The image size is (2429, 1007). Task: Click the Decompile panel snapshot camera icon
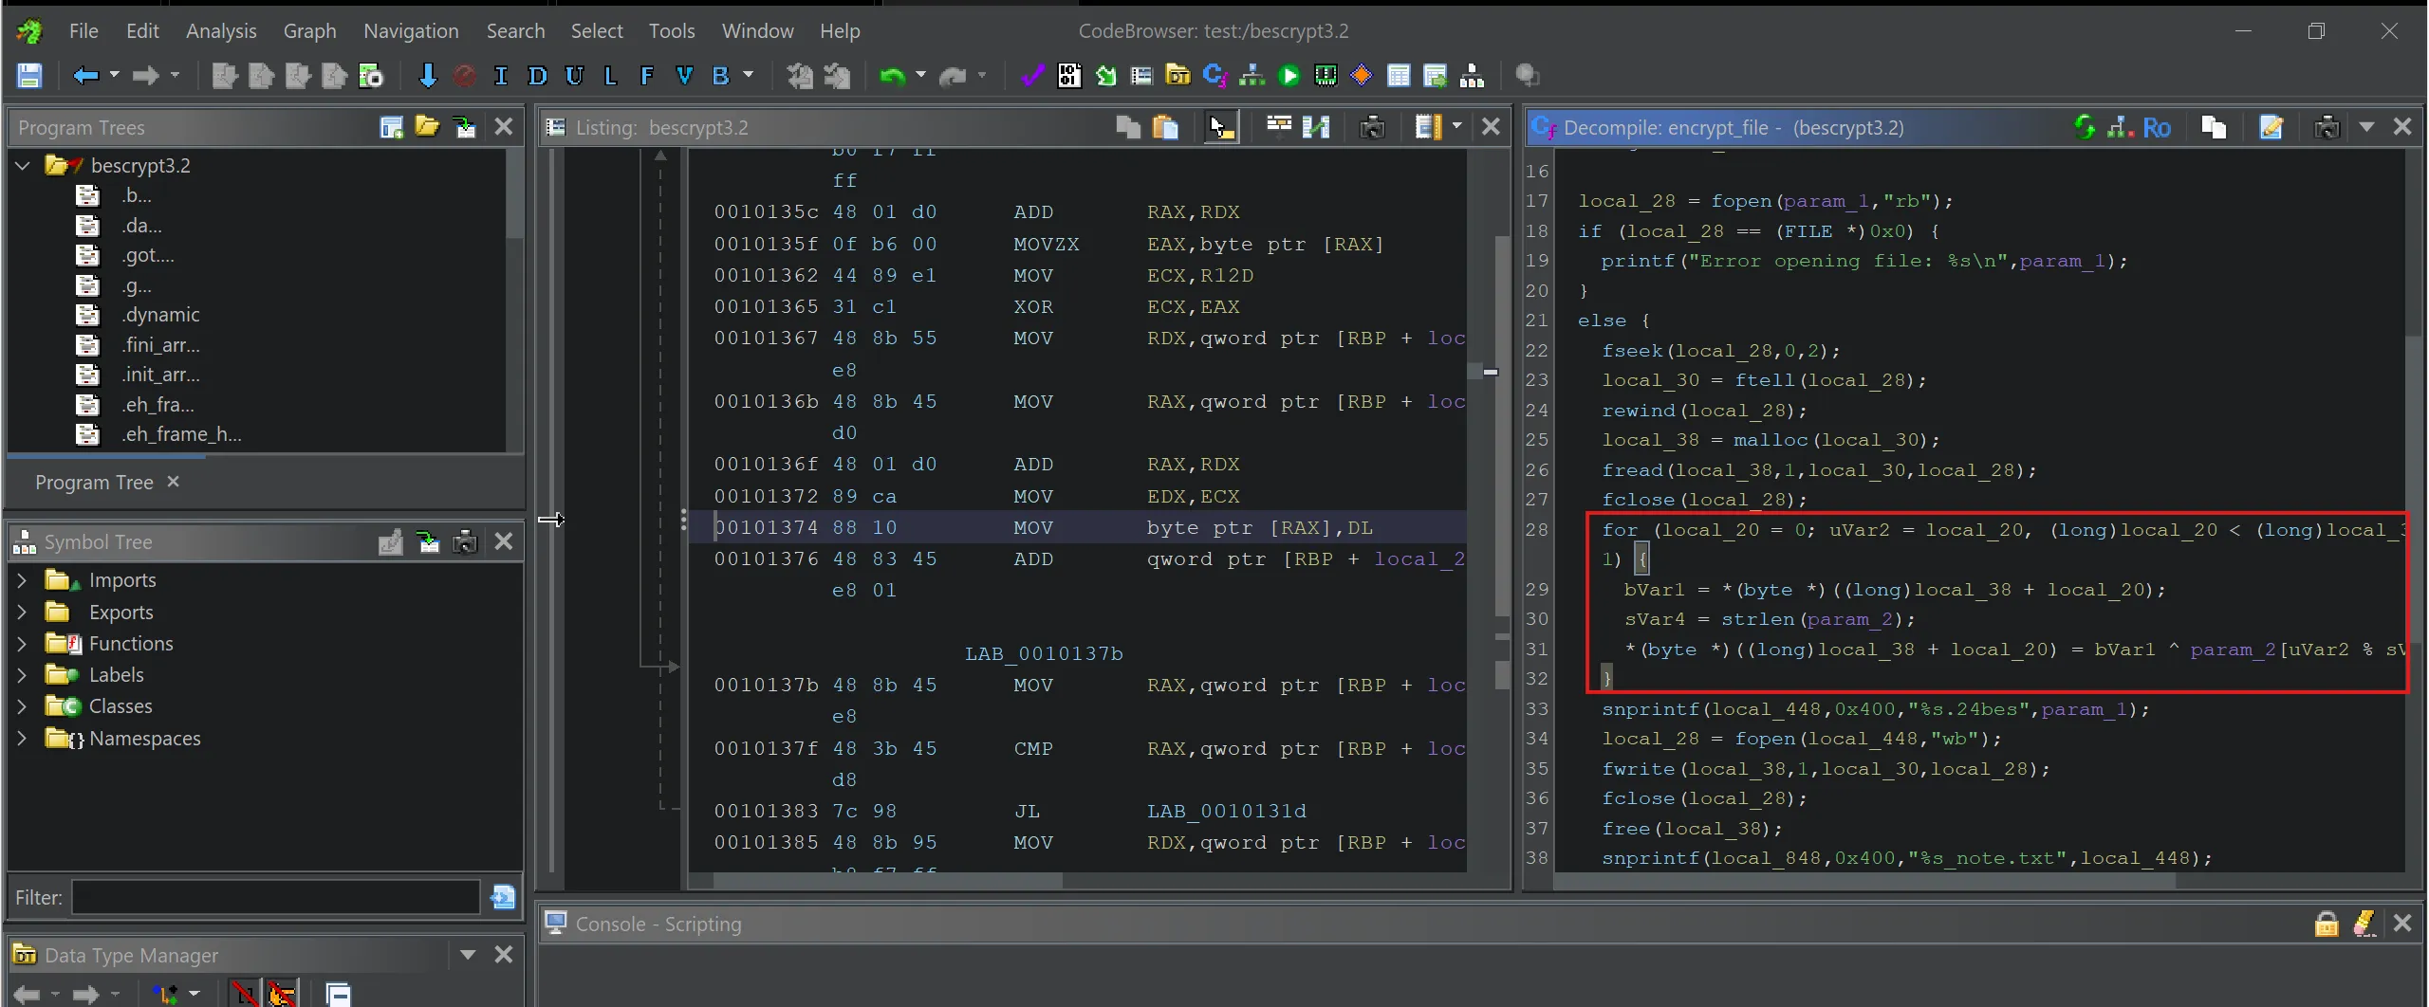[2326, 127]
